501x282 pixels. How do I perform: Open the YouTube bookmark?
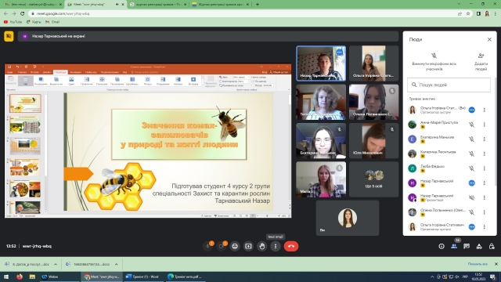pos(13,22)
